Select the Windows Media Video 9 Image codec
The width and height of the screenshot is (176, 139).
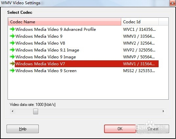(46, 57)
